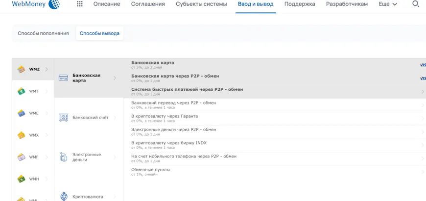Click the search magnifier icon
426x201 pixels.
[x=416, y=4]
